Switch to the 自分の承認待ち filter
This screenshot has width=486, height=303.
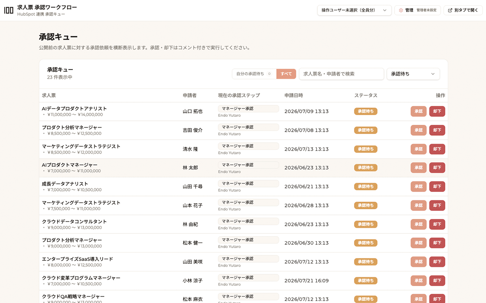[254, 74]
